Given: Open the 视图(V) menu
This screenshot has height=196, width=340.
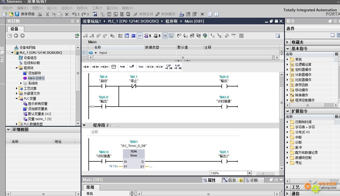Looking at the screenshot, I should point(37,8).
